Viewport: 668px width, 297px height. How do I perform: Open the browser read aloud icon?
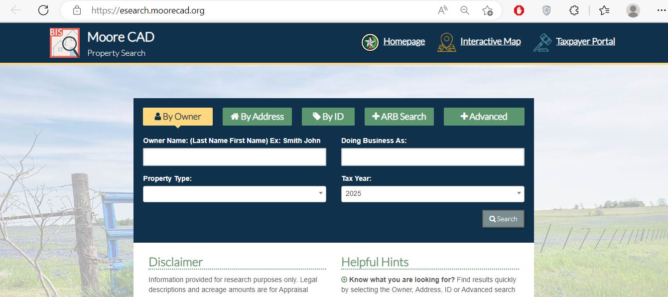[442, 10]
